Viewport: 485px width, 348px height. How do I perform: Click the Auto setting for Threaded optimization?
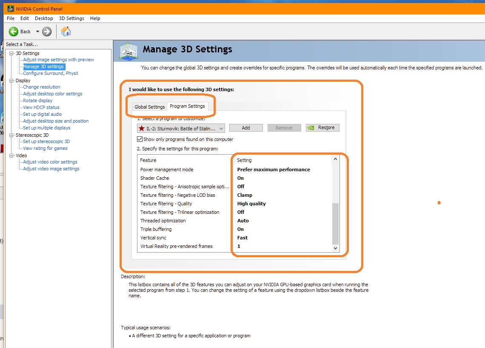click(243, 221)
